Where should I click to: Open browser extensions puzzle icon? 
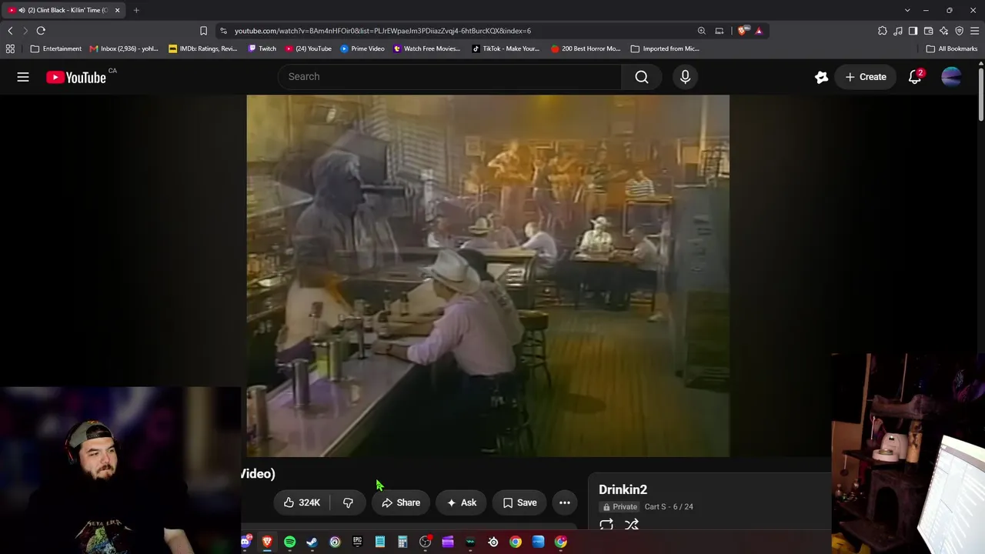tap(883, 31)
